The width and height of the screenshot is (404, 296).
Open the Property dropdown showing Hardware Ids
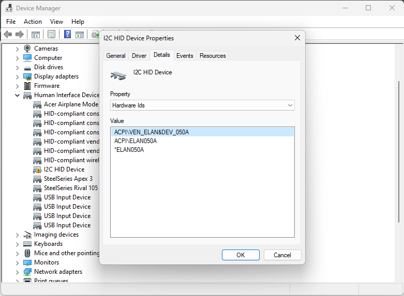click(202, 105)
